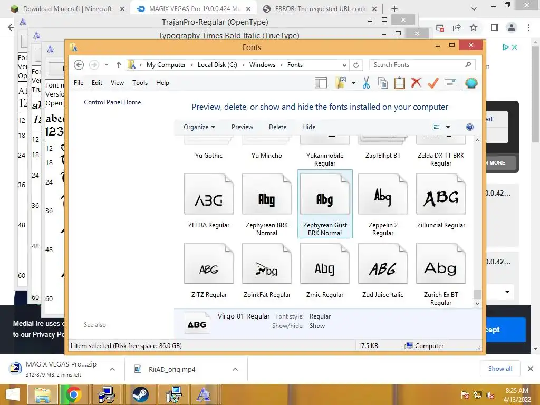Click the orange checkmark toolbar icon
This screenshot has height=405, width=540.
point(433,83)
